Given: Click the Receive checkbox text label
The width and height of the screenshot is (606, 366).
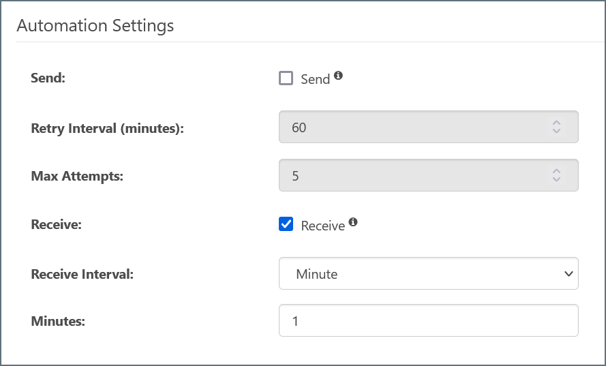Looking at the screenshot, I should pos(322,226).
